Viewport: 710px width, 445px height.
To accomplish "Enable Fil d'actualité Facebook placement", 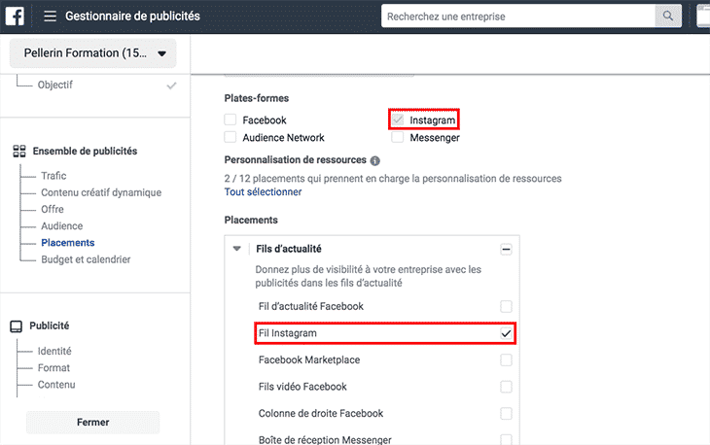I will tap(506, 307).
